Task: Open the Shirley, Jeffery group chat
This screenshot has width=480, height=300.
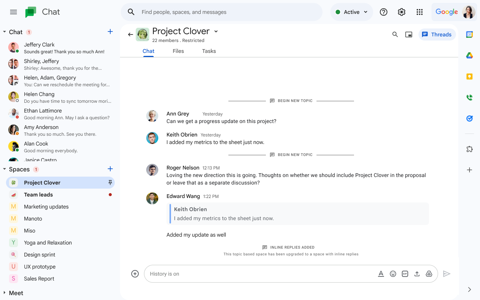Action: click(x=60, y=64)
